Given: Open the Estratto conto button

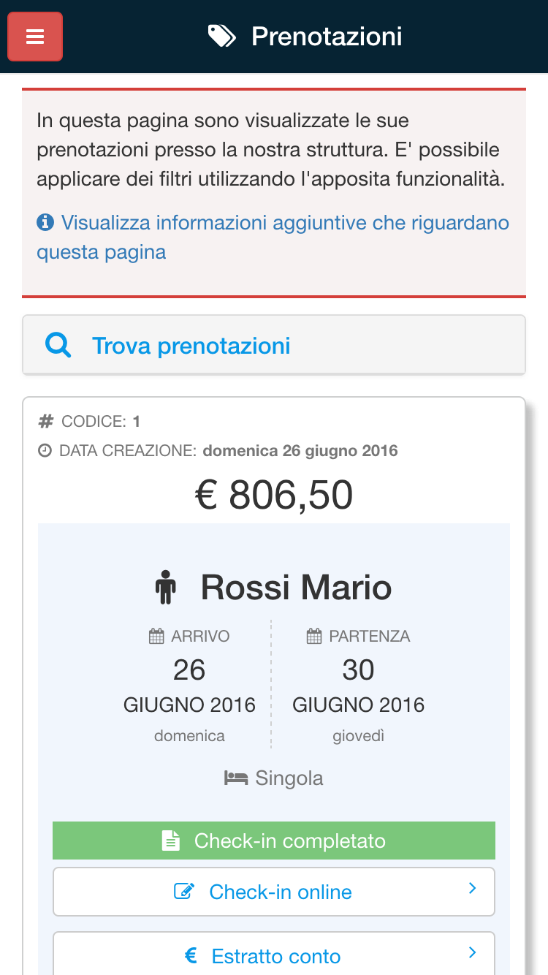Looking at the screenshot, I should (274, 955).
